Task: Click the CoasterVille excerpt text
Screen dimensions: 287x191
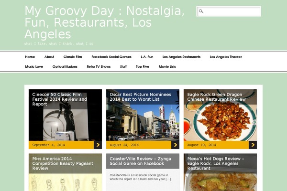Action: [140, 177]
